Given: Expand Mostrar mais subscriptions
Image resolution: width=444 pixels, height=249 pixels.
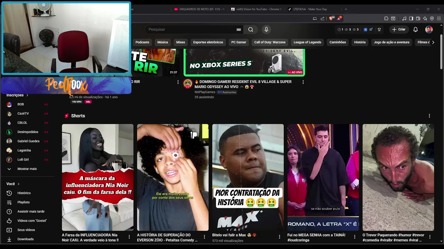Looking at the screenshot, I should pyautogui.click(x=27, y=169).
